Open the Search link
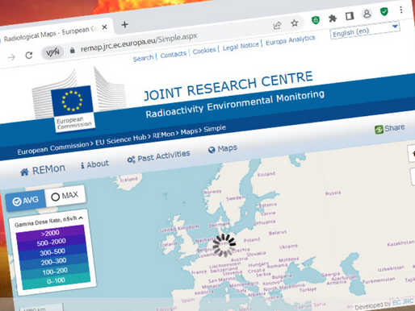 coord(143,58)
